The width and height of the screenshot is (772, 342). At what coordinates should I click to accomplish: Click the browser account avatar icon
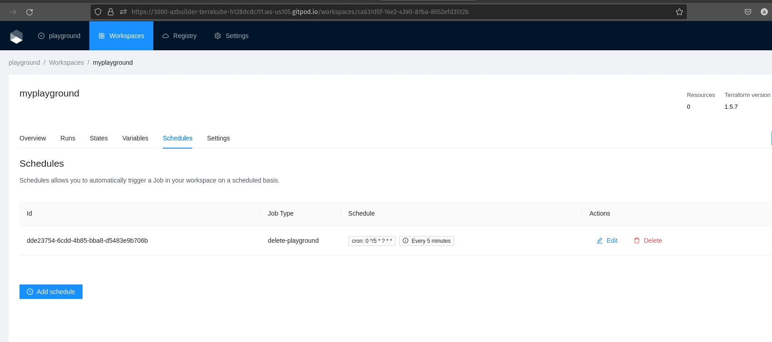(764, 12)
